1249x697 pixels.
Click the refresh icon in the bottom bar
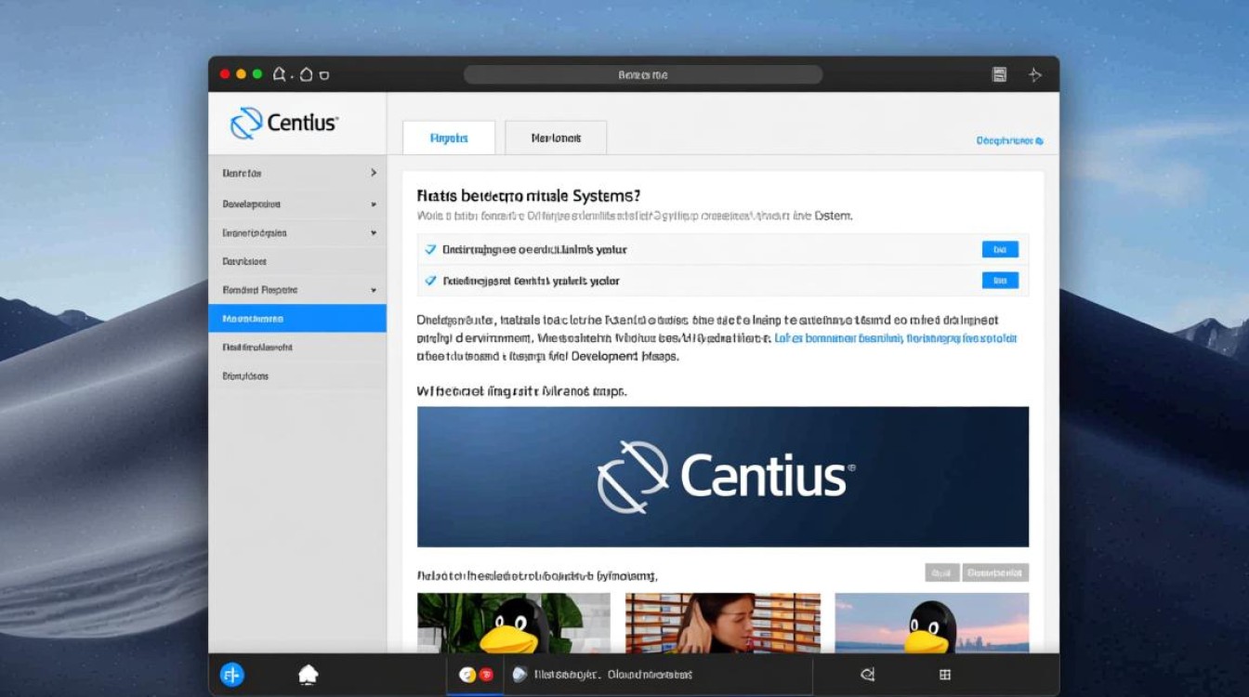(867, 675)
